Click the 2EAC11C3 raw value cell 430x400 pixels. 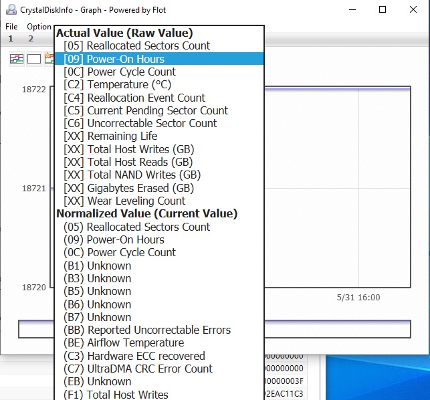click(284, 394)
